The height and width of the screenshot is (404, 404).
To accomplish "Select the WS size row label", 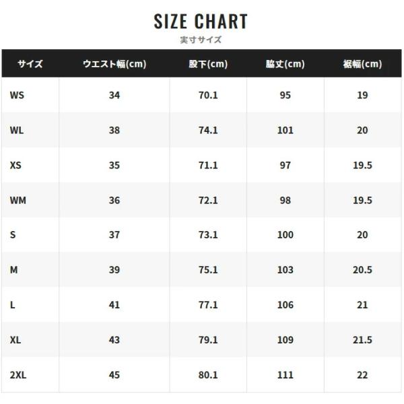I will [x=17, y=96].
